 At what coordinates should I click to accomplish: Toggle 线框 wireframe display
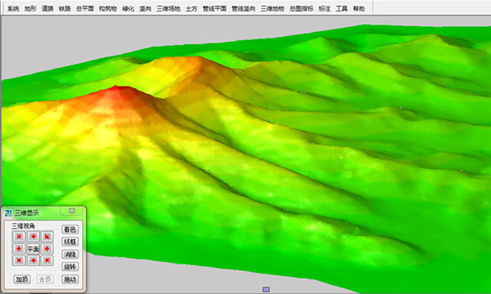pyautogui.click(x=70, y=242)
